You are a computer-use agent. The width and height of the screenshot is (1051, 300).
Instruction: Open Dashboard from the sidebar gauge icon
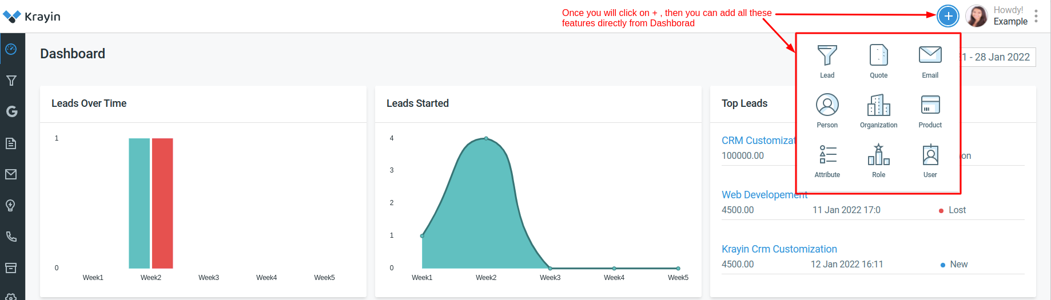coord(11,49)
